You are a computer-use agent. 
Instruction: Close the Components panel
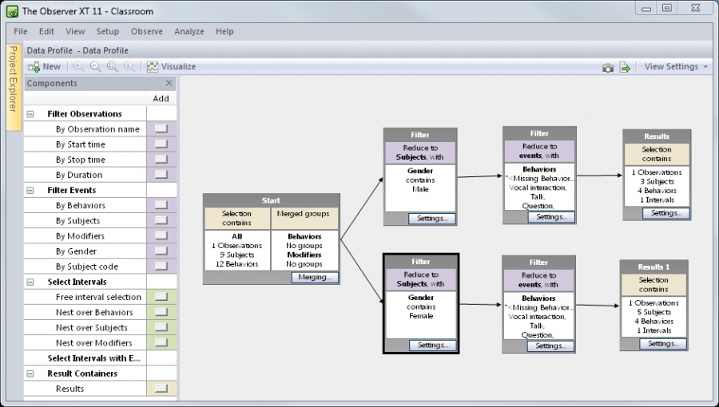coord(169,83)
